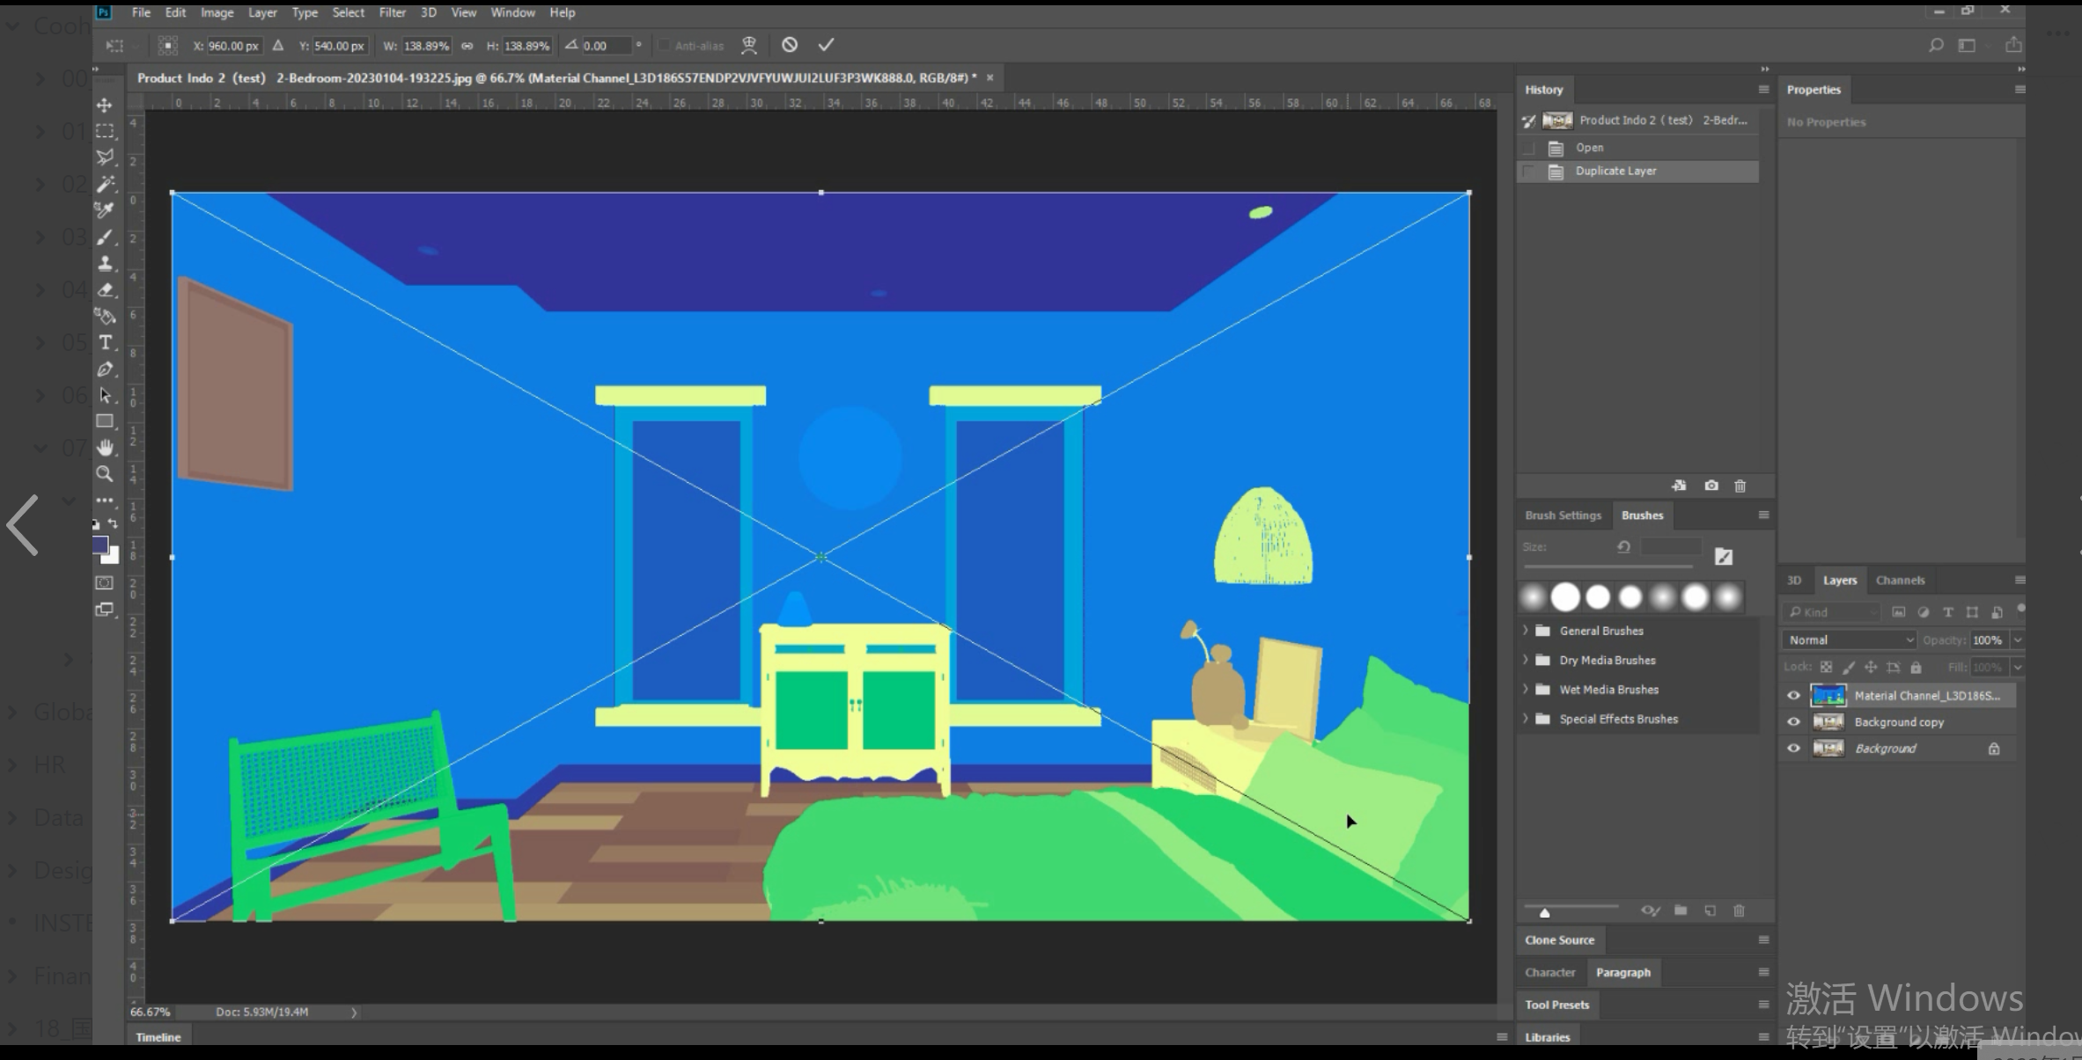The width and height of the screenshot is (2082, 1060).
Task: Expand the General Brushes folder
Action: coord(1526,631)
